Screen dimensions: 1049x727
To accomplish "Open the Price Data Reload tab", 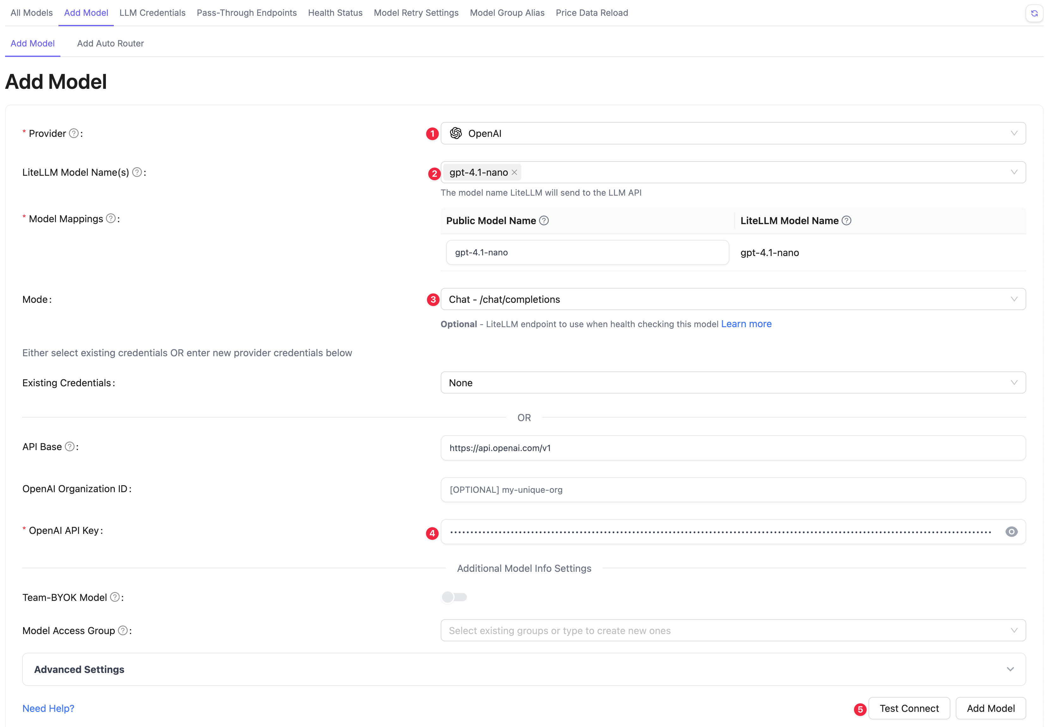I will [592, 13].
